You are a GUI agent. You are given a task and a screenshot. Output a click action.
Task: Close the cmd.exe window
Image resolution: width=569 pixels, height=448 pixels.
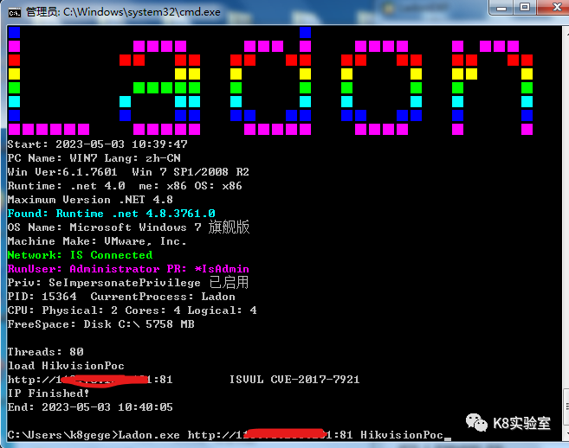(x=555, y=8)
